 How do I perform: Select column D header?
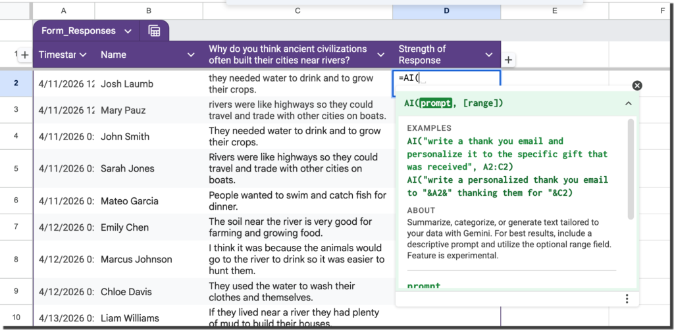(x=446, y=11)
